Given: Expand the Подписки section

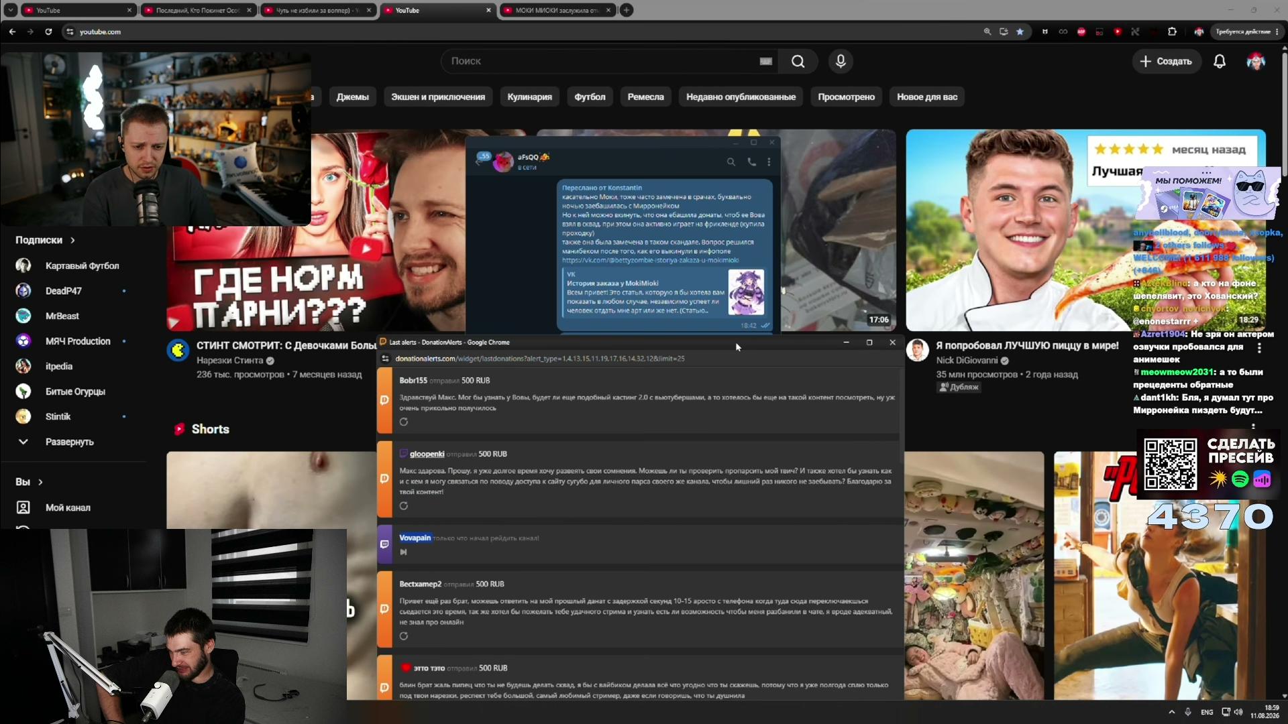Looking at the screenshot, I should [46, 240].
